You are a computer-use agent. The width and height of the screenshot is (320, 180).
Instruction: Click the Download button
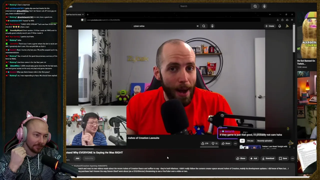coord(268,158)
